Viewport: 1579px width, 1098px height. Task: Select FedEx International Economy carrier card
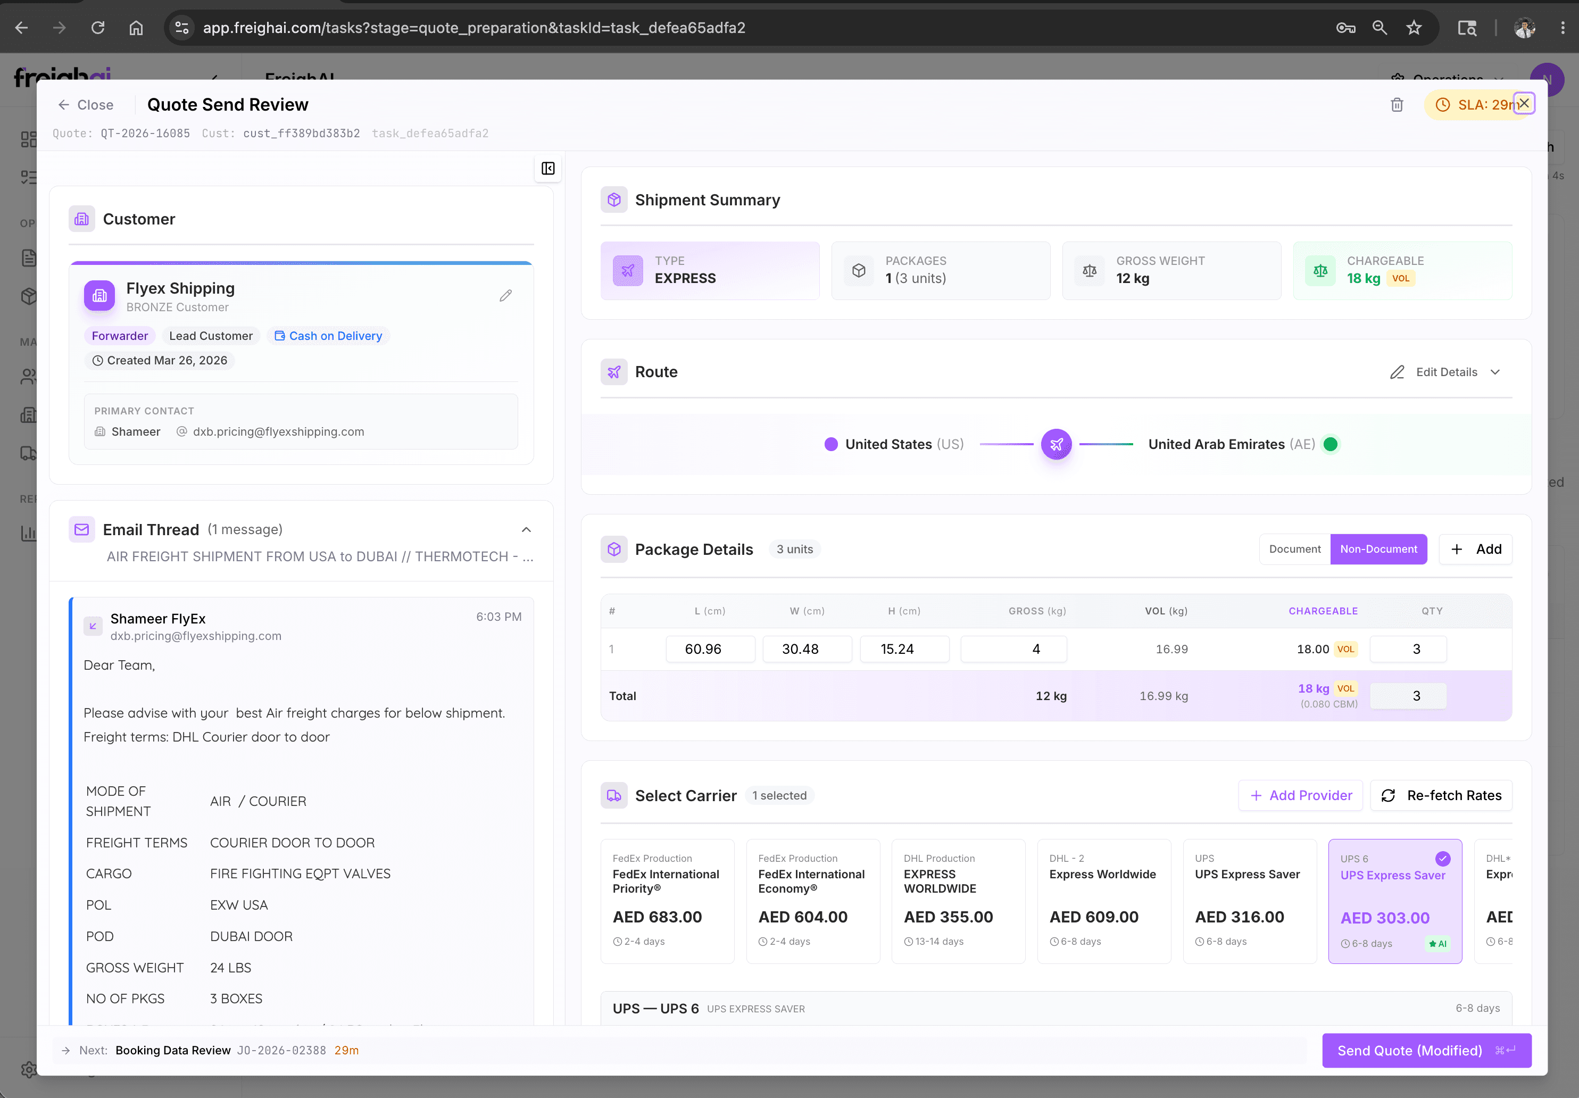813,901
